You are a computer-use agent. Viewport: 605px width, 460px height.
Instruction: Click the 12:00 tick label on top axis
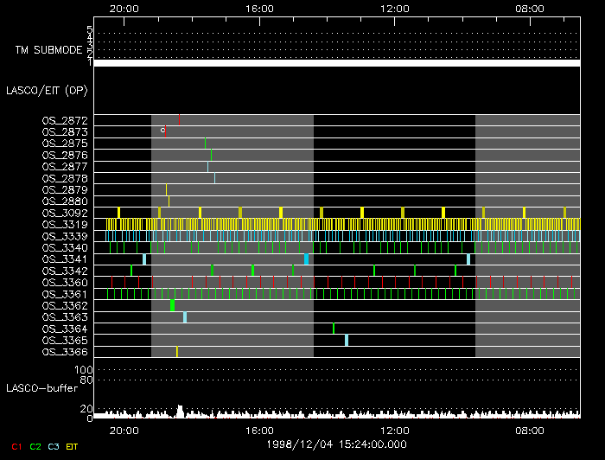[x=395, y=9]
